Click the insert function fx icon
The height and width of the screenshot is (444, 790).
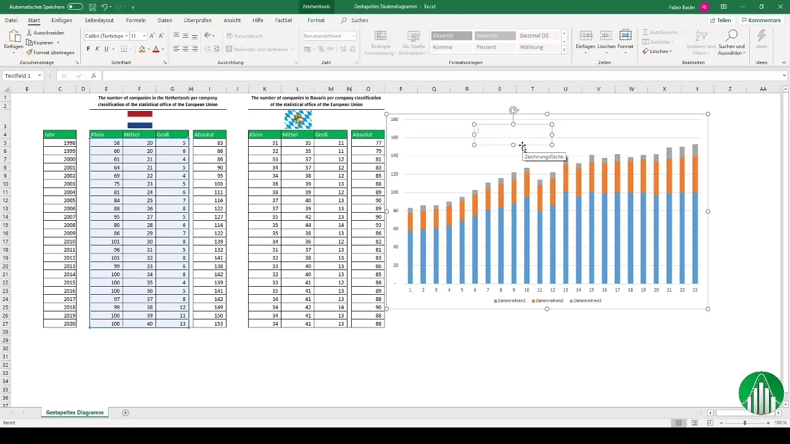(x=93, y=76)
